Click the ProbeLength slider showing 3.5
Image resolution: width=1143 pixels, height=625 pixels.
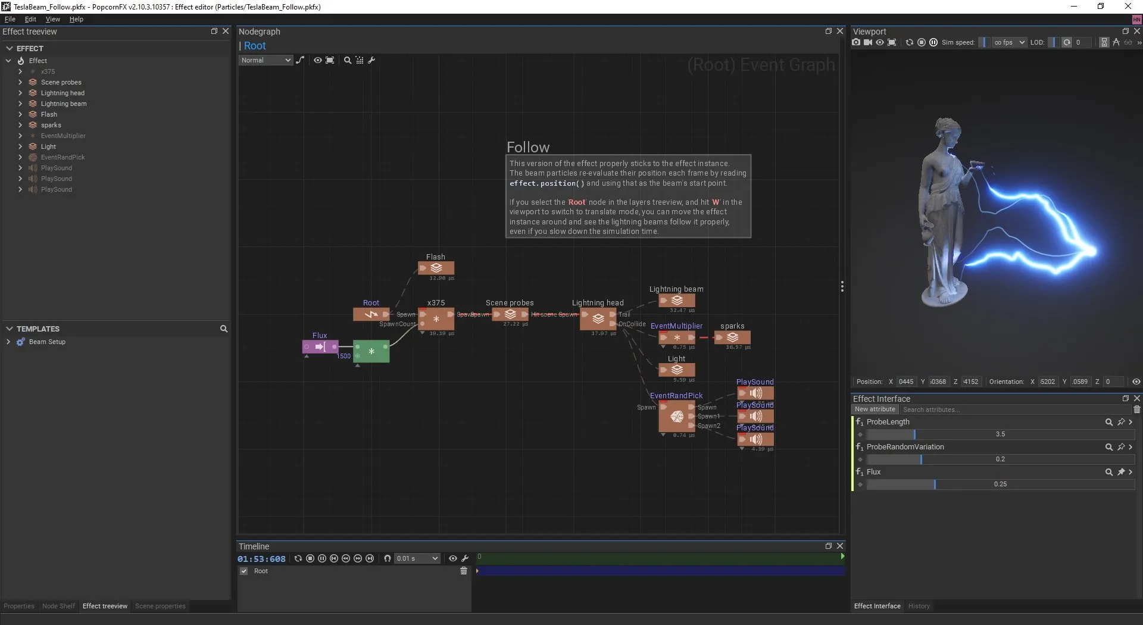pyautogui.click(x=1000, y=435)
